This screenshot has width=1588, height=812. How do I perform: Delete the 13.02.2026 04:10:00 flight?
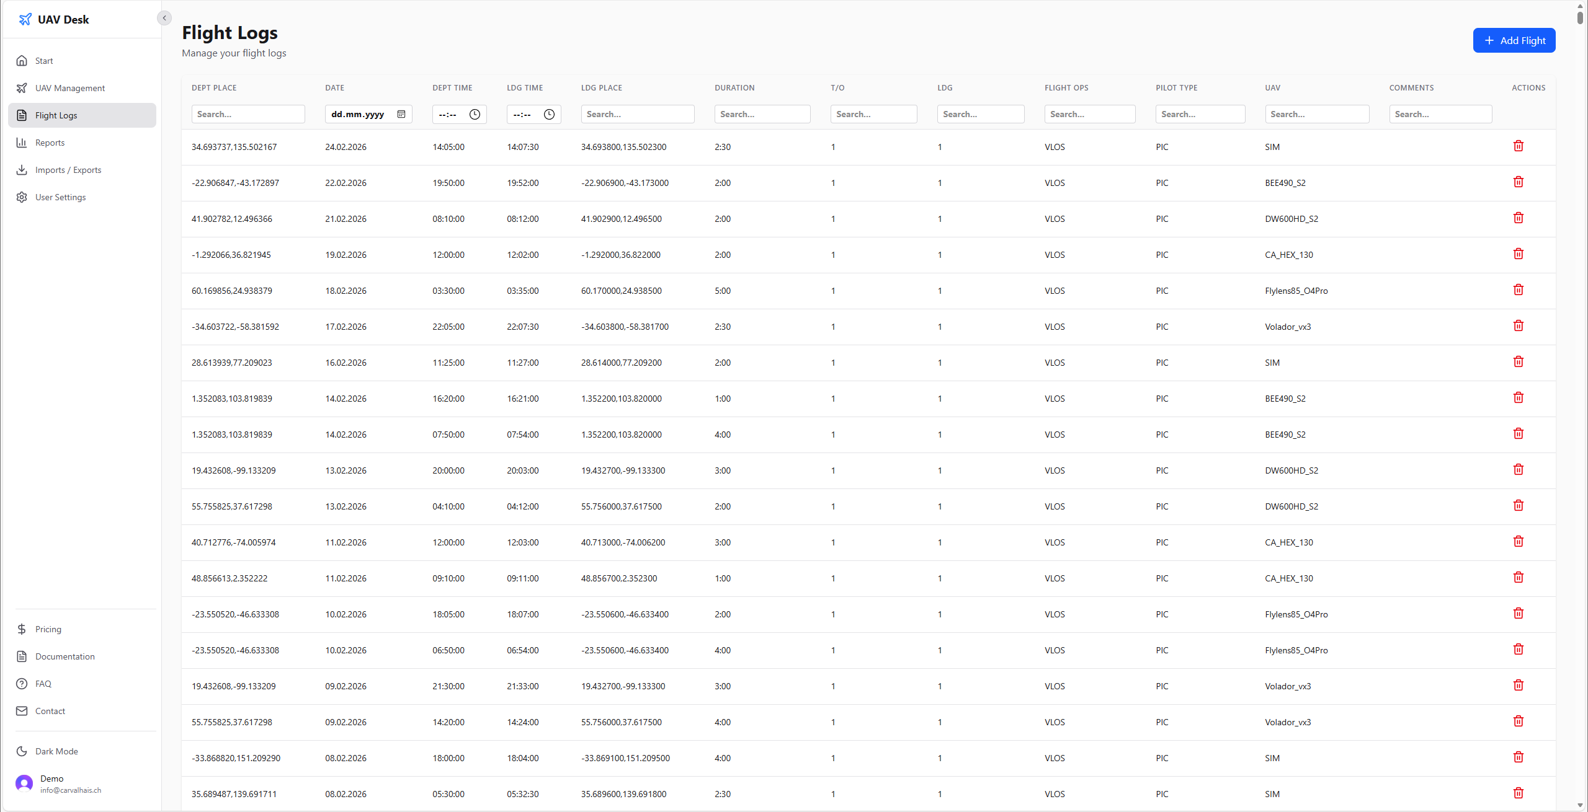click(x=1519, y=505)
